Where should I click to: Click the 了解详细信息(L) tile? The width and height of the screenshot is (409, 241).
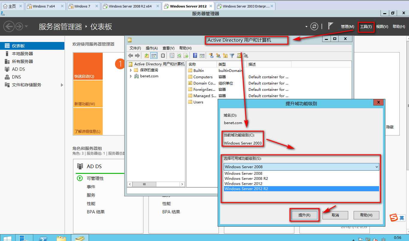88,121
